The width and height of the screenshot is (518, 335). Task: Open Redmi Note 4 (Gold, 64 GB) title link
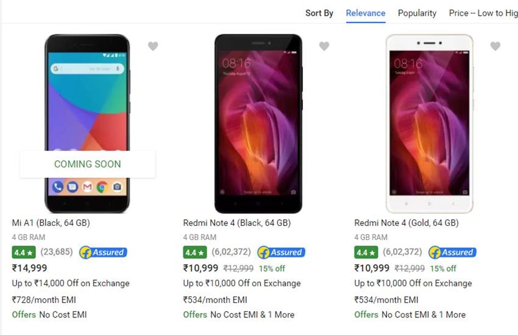click(406, 223)
